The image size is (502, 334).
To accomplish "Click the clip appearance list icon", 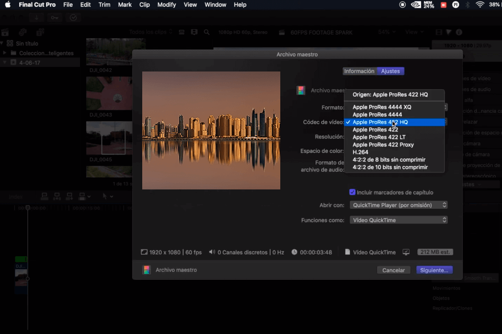I will click(181, 32).
